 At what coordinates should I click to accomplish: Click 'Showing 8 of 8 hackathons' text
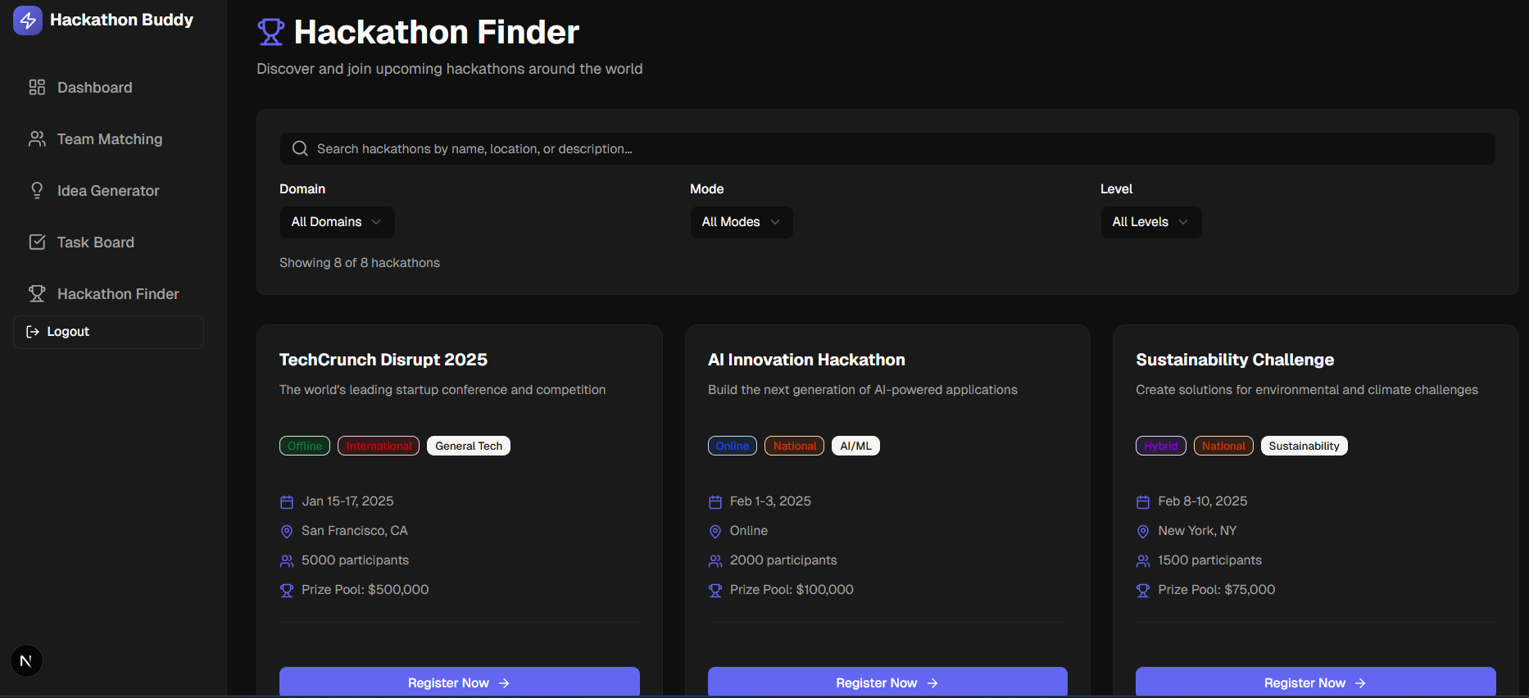pyautogui.click(x=360, y=263)
